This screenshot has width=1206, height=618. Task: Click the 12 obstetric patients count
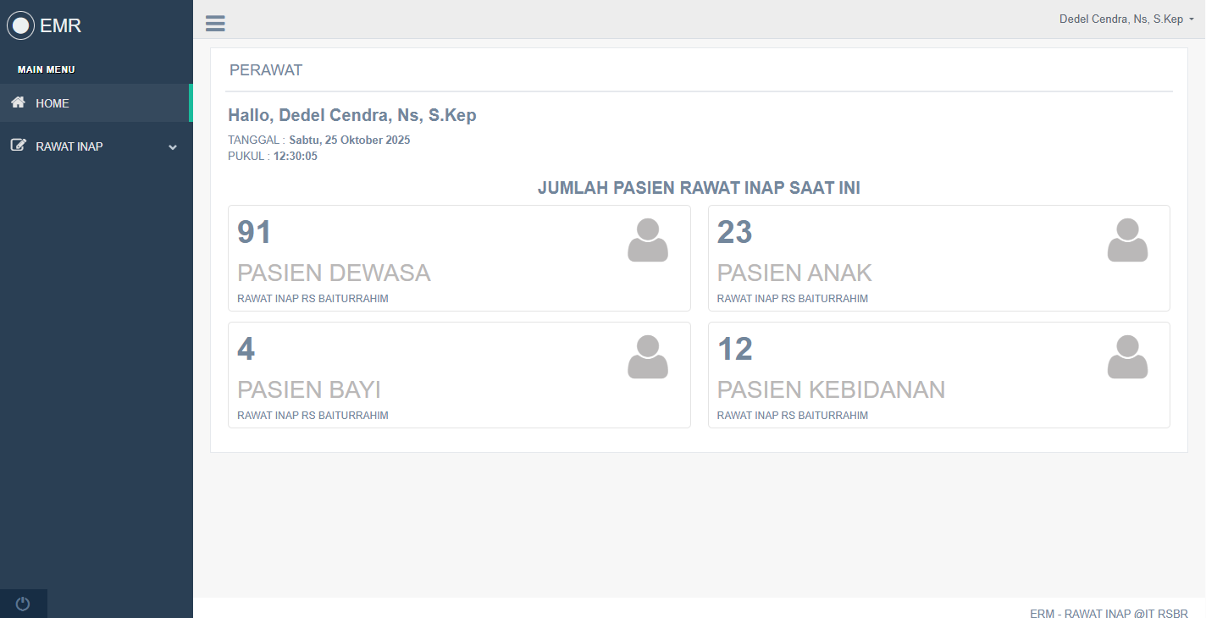(x=734, y=349)
